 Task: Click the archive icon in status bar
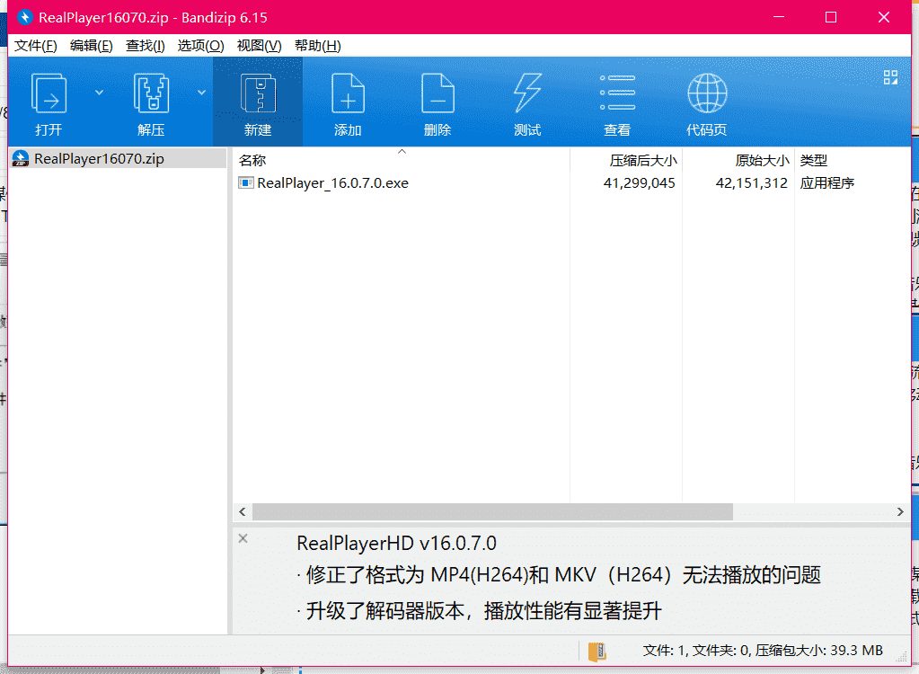(596, 652)
